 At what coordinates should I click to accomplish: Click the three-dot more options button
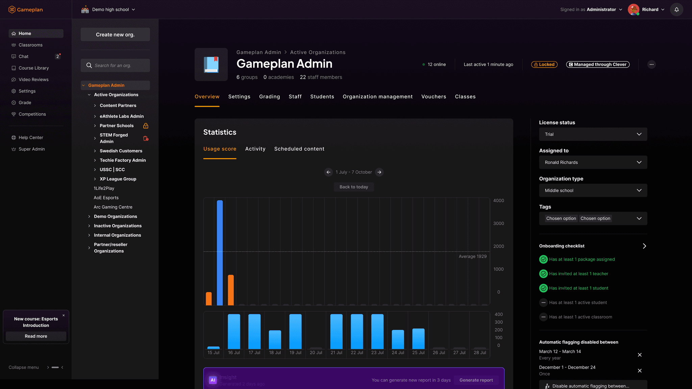pyautogui.click(x=651, y=64)
